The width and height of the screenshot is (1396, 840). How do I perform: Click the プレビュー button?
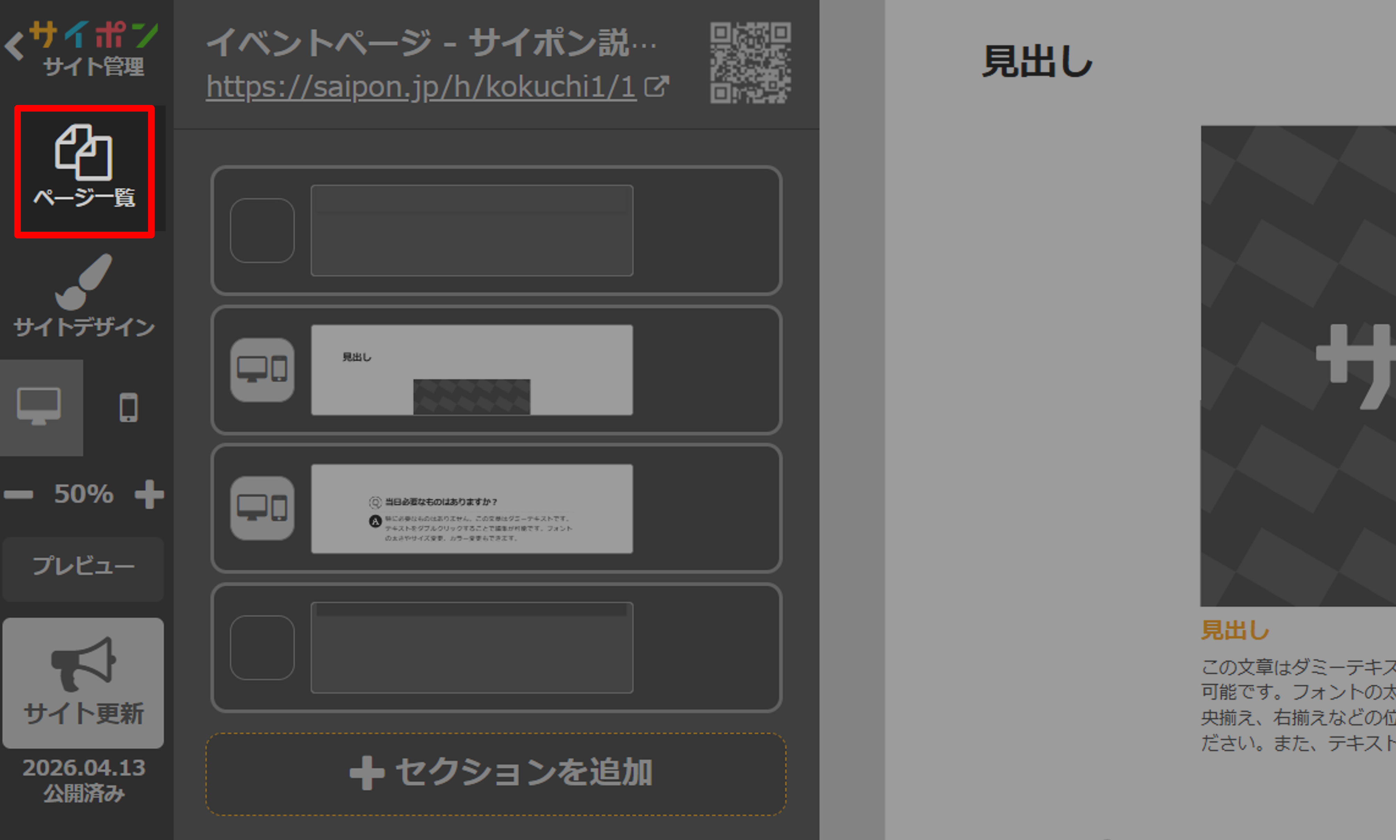[83, 566]
